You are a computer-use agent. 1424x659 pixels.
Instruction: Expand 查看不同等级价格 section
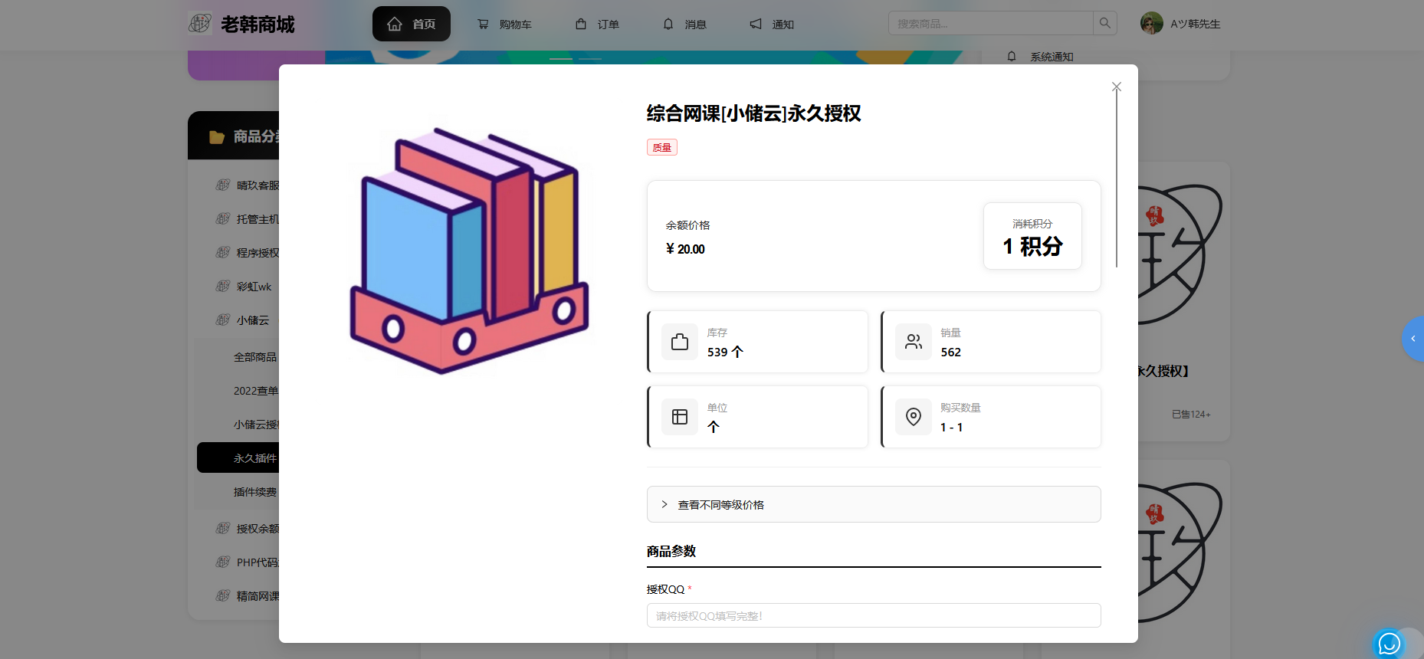coord(873,504)
